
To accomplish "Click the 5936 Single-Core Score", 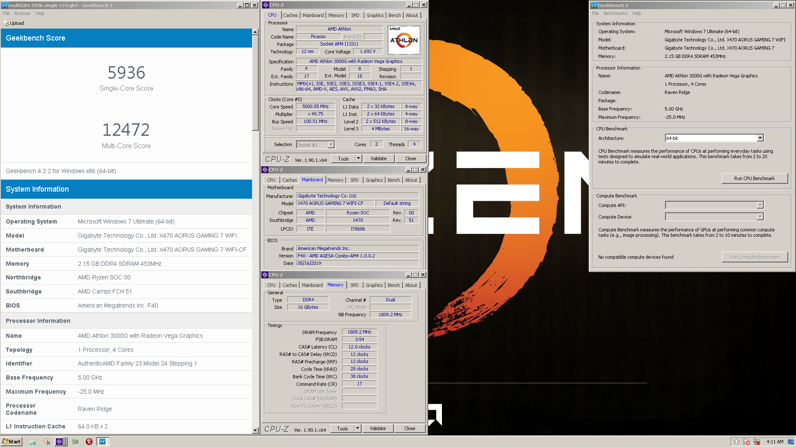I will coord(126,73).
